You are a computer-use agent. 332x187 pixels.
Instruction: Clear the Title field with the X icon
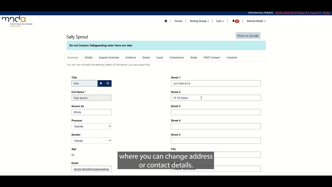[x=101, y=83]
